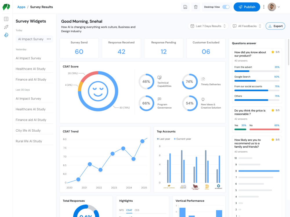Image resolution: width=290 pixels, height=217 pixels.
Task: Click the 54% progress ring
Action: [x=190, y=103]
